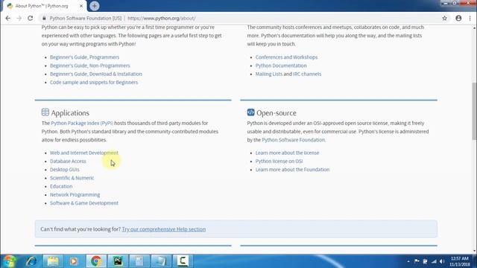Open Code sample and snippets for Beginners
This screenshot has width=477, height=268.
point(94,83)
